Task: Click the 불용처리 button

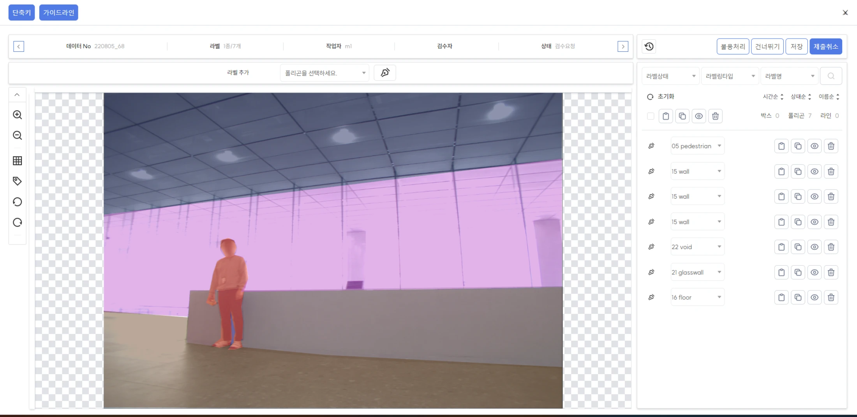Action: pos(733,46)
